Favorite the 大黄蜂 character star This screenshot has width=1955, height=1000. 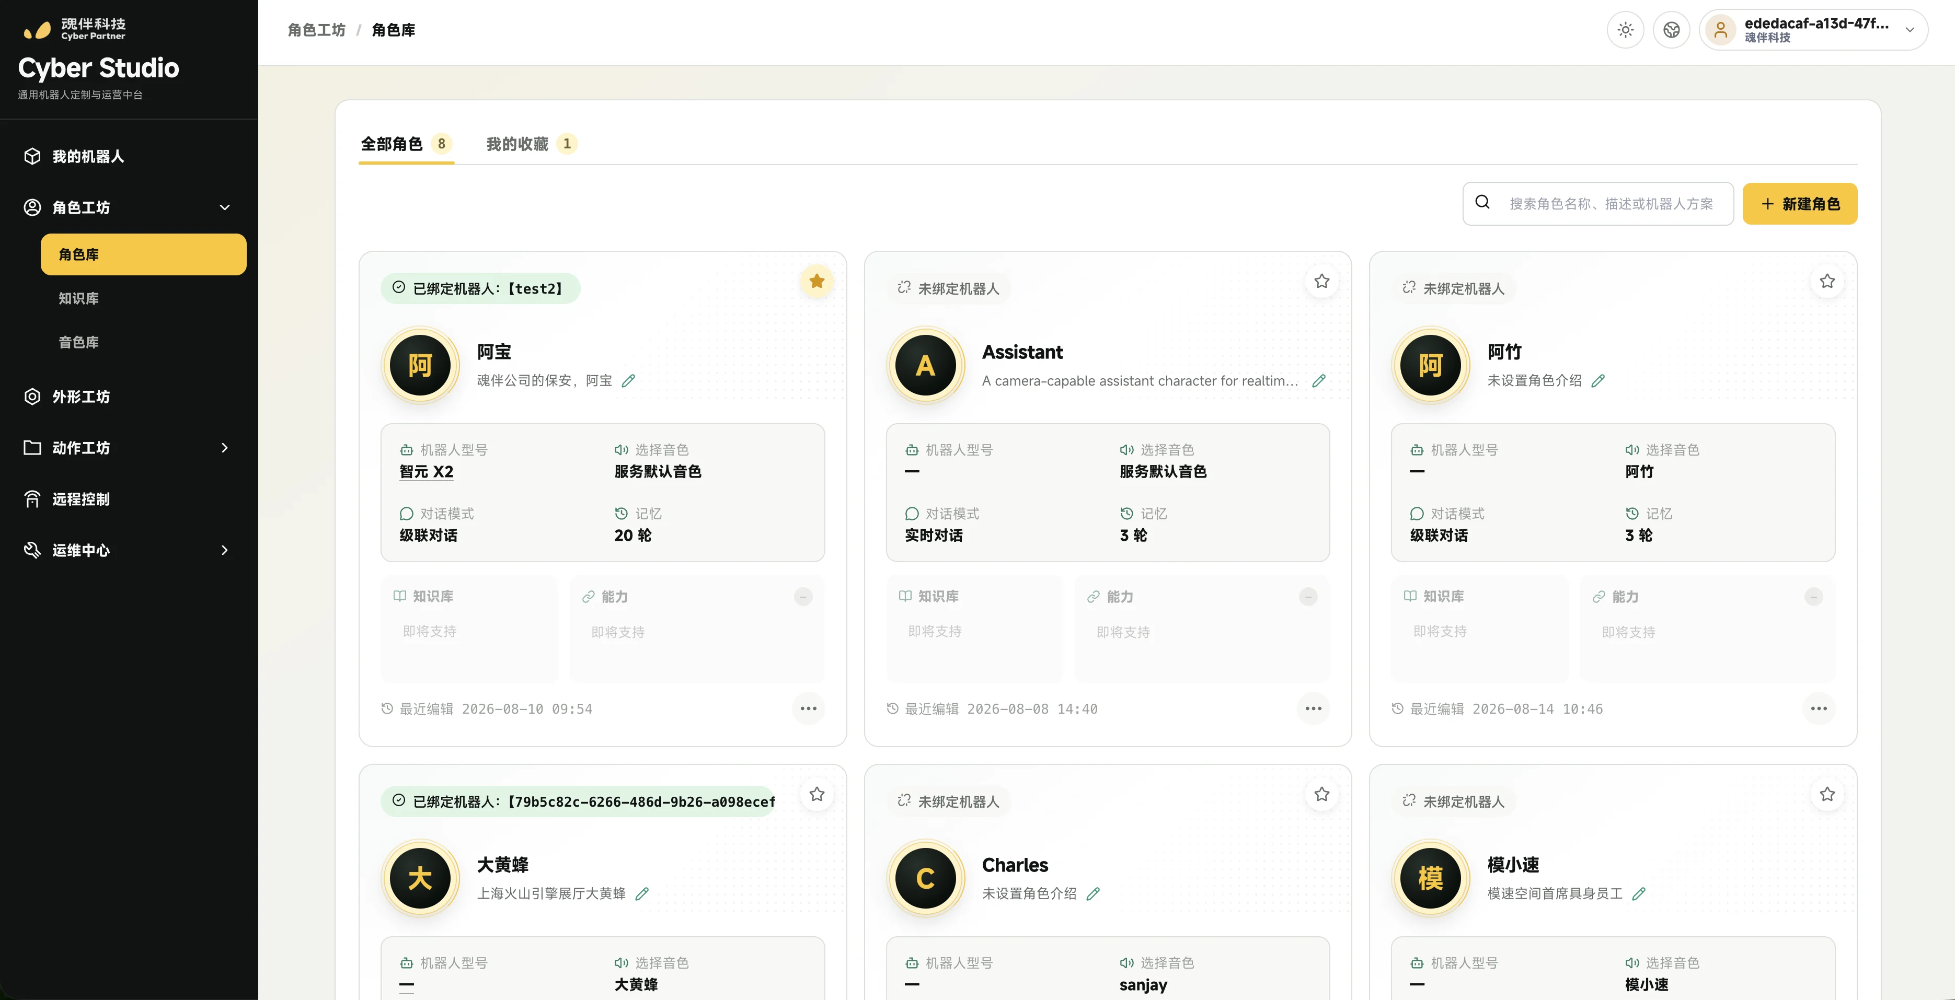pos(816,794)
